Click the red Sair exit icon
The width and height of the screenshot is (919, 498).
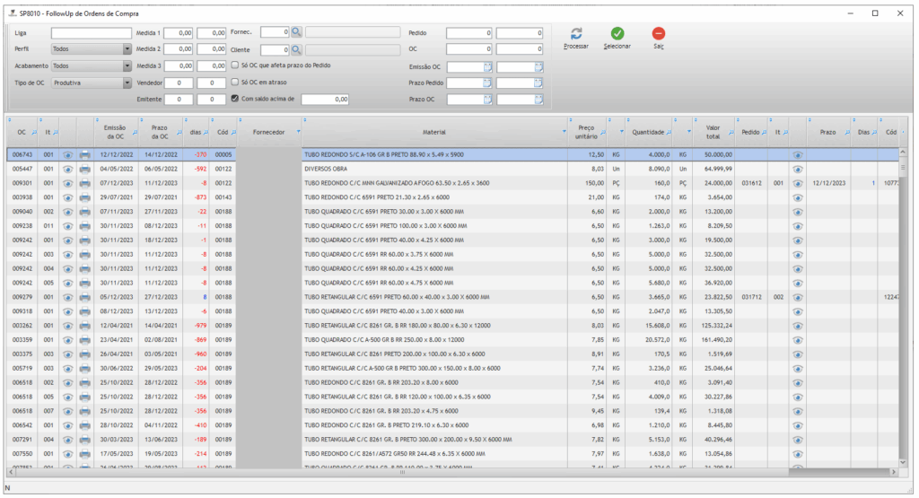click(659, 33)
